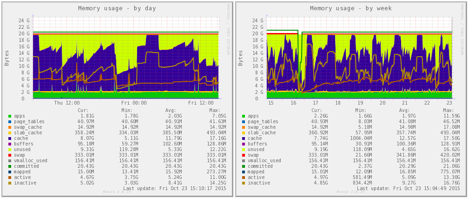This screenshot has height=198, width=468.
Task: Click the "Max:" column header in weekly graph
Action: [x=451, y=110]
